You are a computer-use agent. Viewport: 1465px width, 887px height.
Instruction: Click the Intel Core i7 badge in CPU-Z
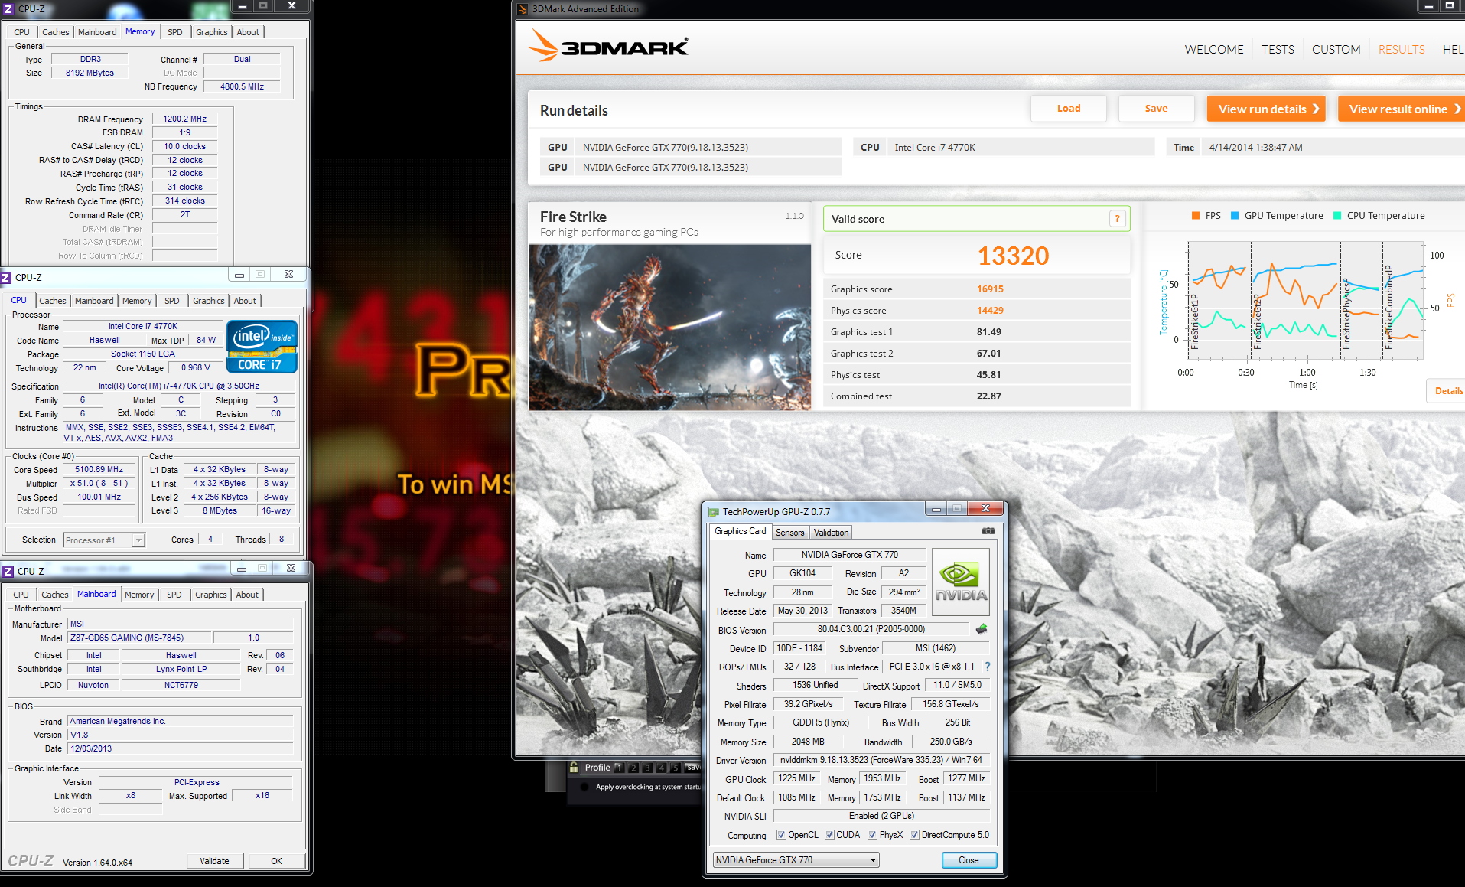pyautogui.click(x=262, y=347)
